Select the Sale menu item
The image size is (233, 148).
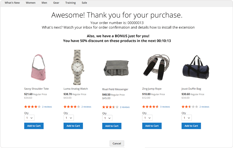pyautogui.click(x=84, y=3)
